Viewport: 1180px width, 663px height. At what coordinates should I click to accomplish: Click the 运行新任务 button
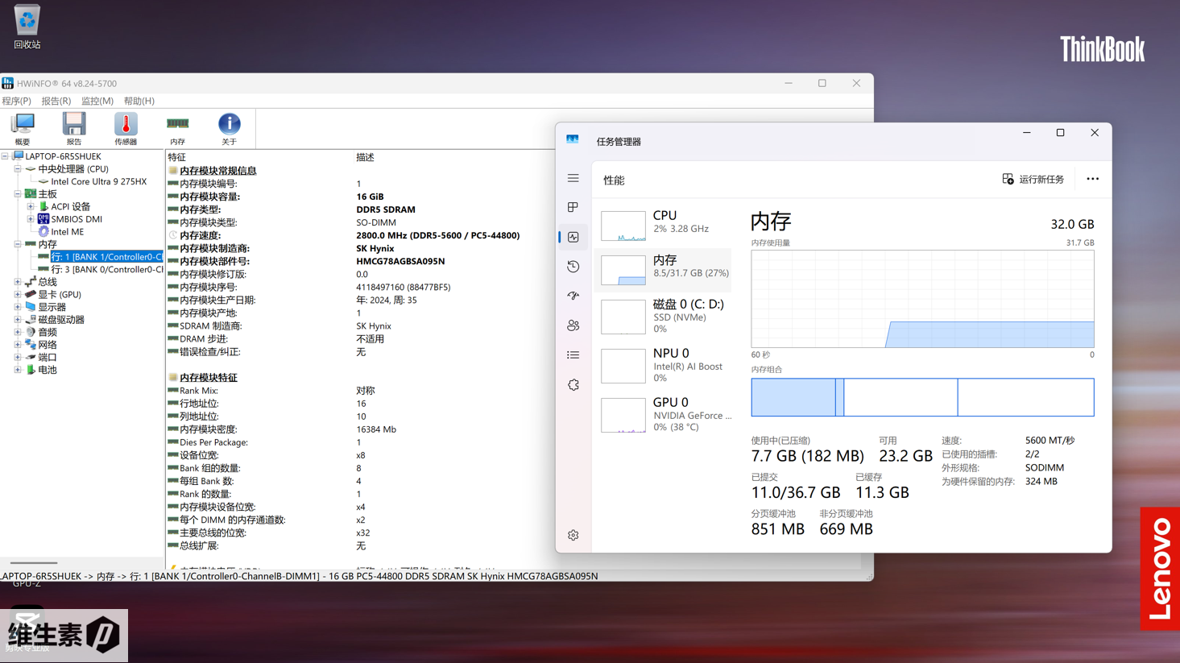(1033, 179)
